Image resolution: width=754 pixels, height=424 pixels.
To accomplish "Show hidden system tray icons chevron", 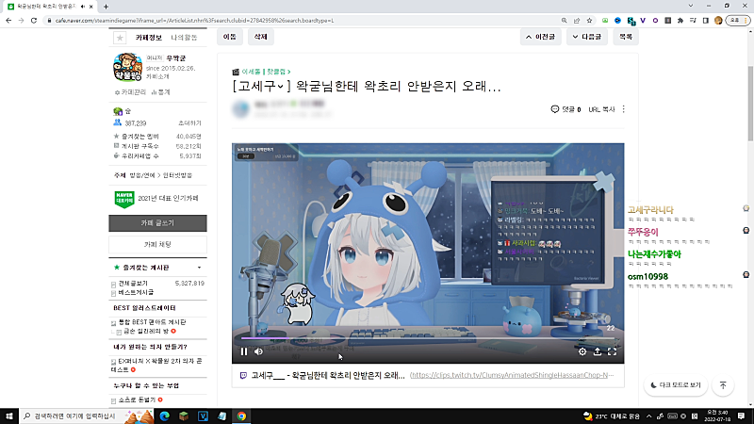I will (x=648, y=416).
